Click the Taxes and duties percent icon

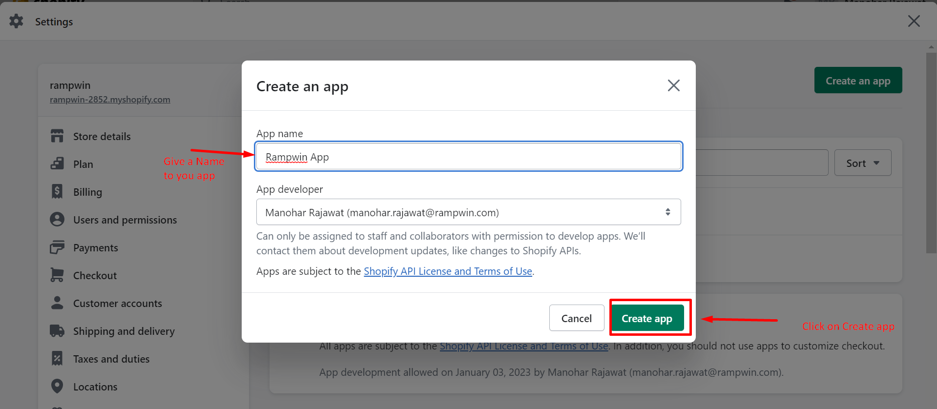click(57, 359)
